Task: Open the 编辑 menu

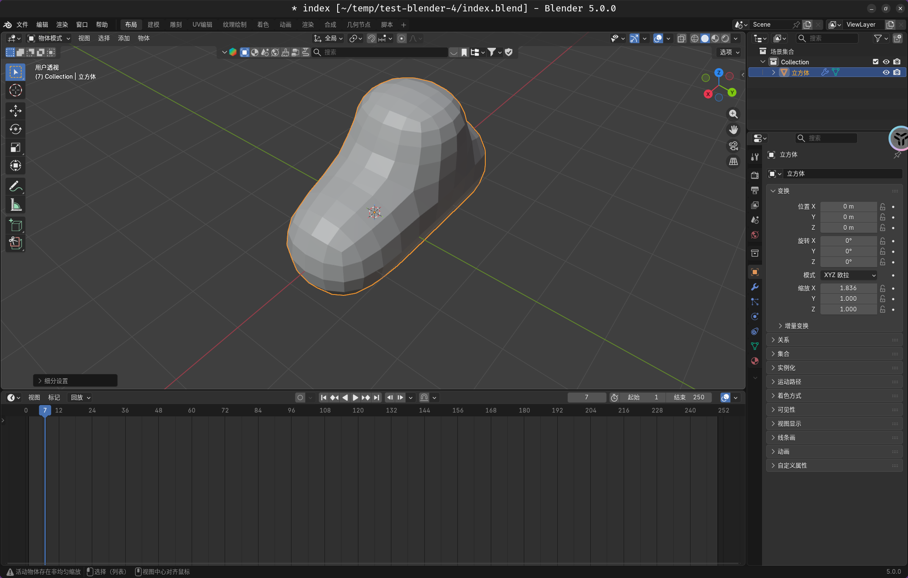Action: 42,25
